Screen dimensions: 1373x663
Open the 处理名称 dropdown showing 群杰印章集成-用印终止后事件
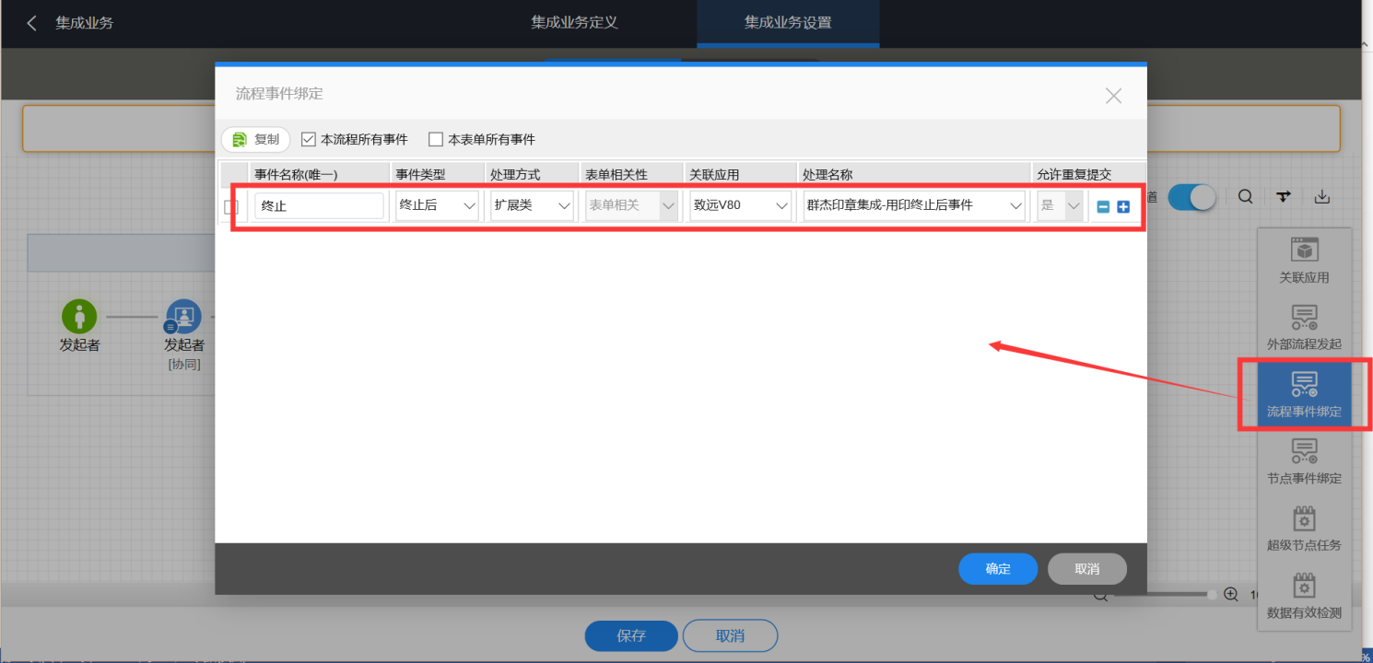coord(914,205)
